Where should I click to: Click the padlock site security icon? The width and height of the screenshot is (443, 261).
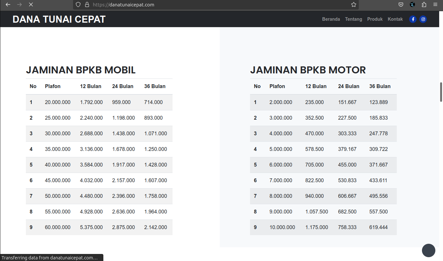click(87, 4)
